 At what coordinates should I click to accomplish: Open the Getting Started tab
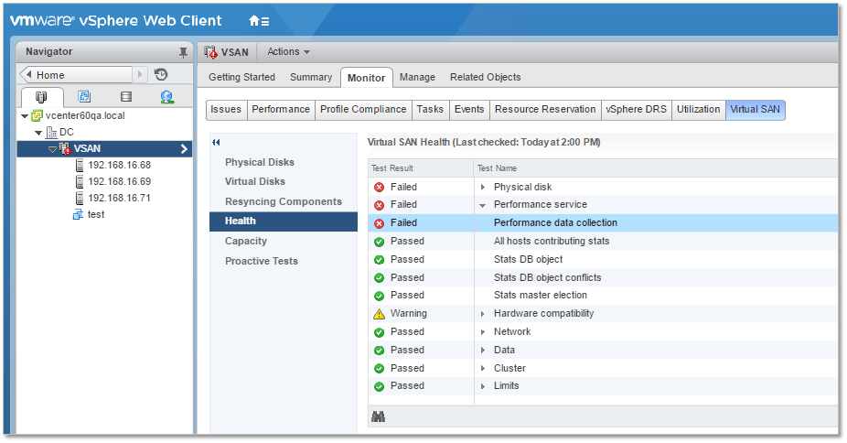pyautogui.click(x=242, y=77)
